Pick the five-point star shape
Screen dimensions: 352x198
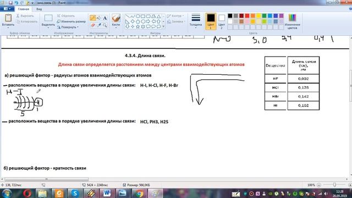(137, 26)
